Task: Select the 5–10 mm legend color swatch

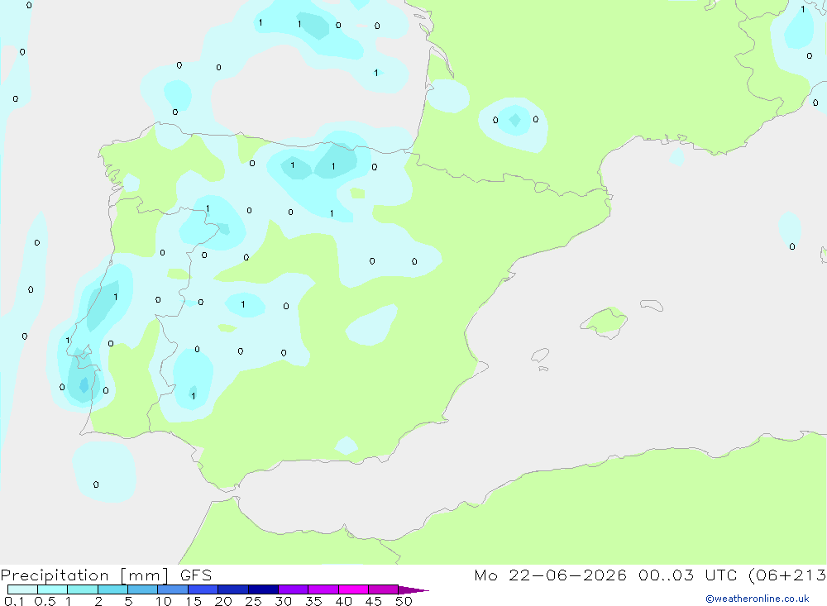Action: pyautogui.click(x=143, y=589)
